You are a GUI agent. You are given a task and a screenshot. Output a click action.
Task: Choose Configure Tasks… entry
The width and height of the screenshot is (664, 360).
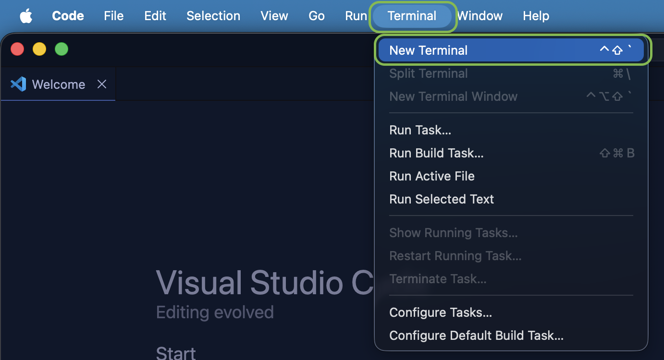(x=511, y=312)
